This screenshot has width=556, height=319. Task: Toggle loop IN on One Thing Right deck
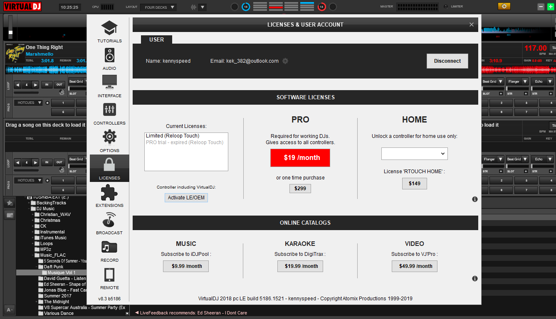pos(47,85)
